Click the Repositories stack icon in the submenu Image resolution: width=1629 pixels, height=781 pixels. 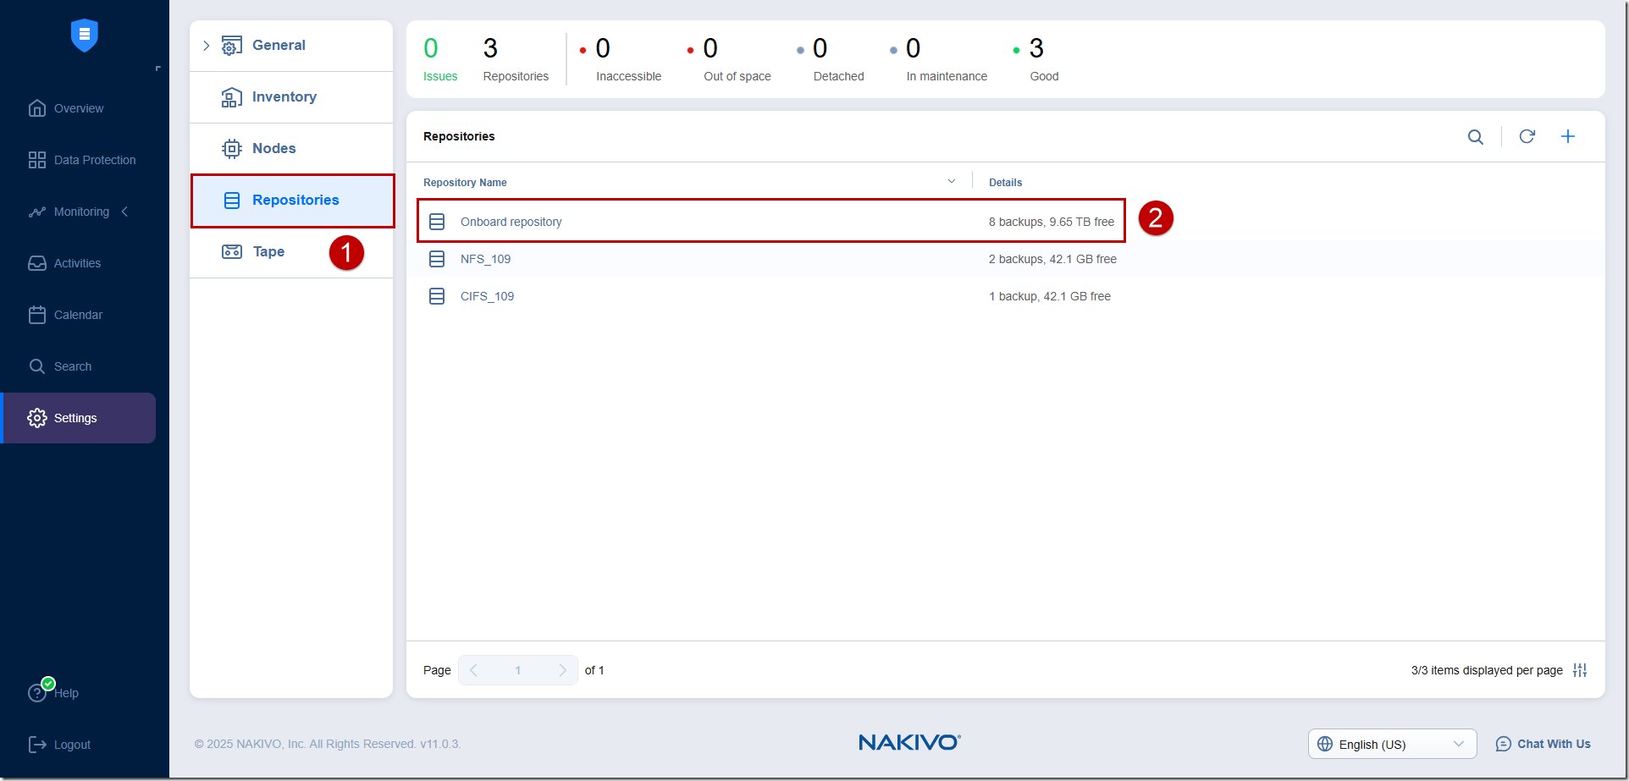coord(232,201)
